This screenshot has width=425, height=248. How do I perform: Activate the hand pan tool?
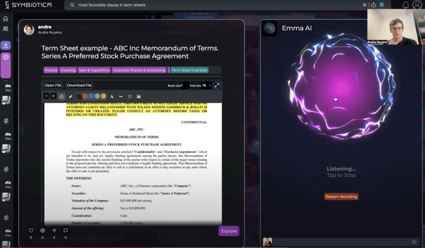click(62, 96)
